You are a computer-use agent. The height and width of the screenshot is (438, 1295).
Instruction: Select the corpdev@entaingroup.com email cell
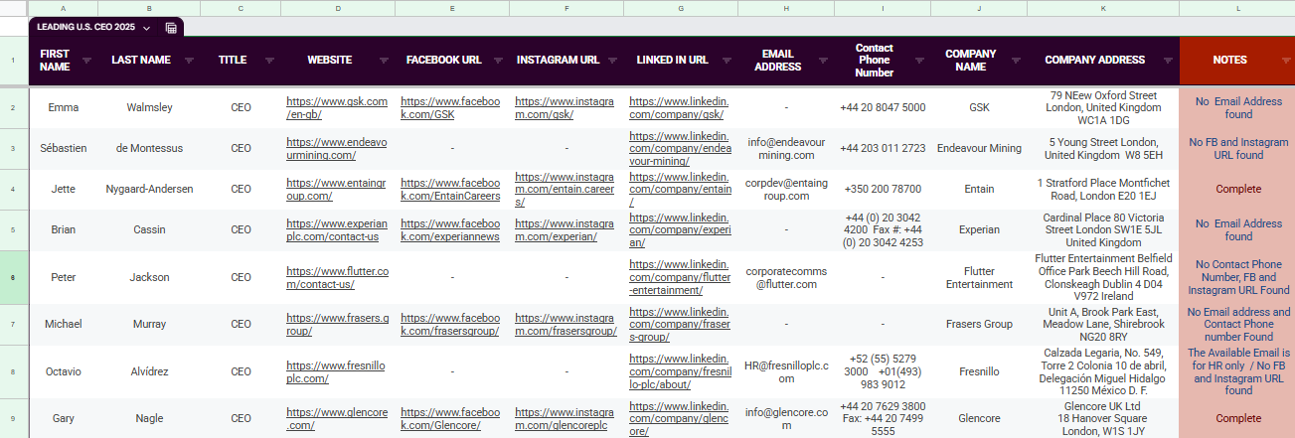tap(786, 189)
